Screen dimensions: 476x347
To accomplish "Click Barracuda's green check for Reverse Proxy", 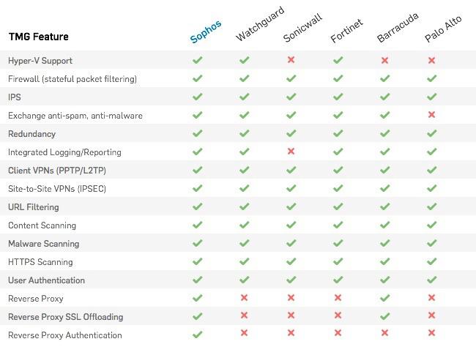I will (x=384, y=298).
